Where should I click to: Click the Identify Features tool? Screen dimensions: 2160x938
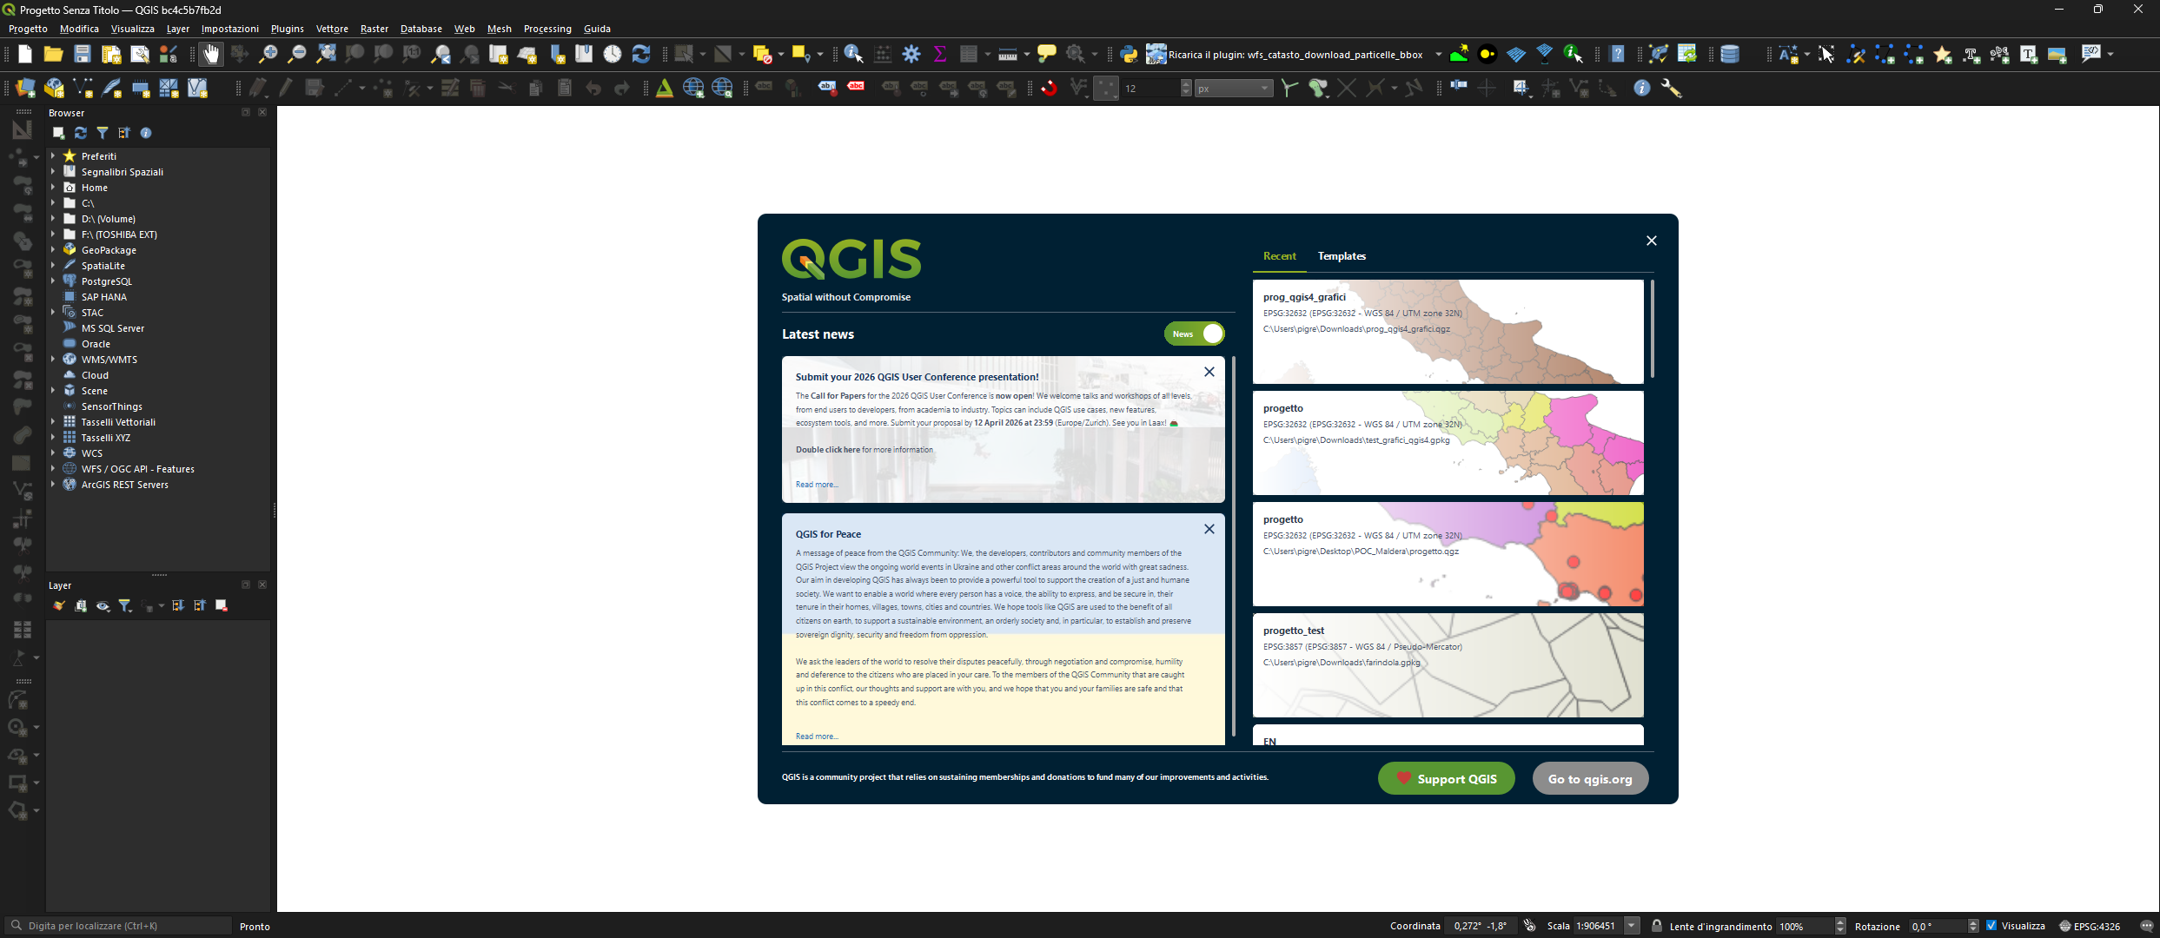(x=853, y=55)
